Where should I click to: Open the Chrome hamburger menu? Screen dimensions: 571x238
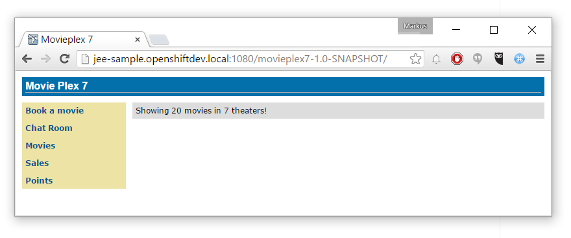tap(540, 59)
